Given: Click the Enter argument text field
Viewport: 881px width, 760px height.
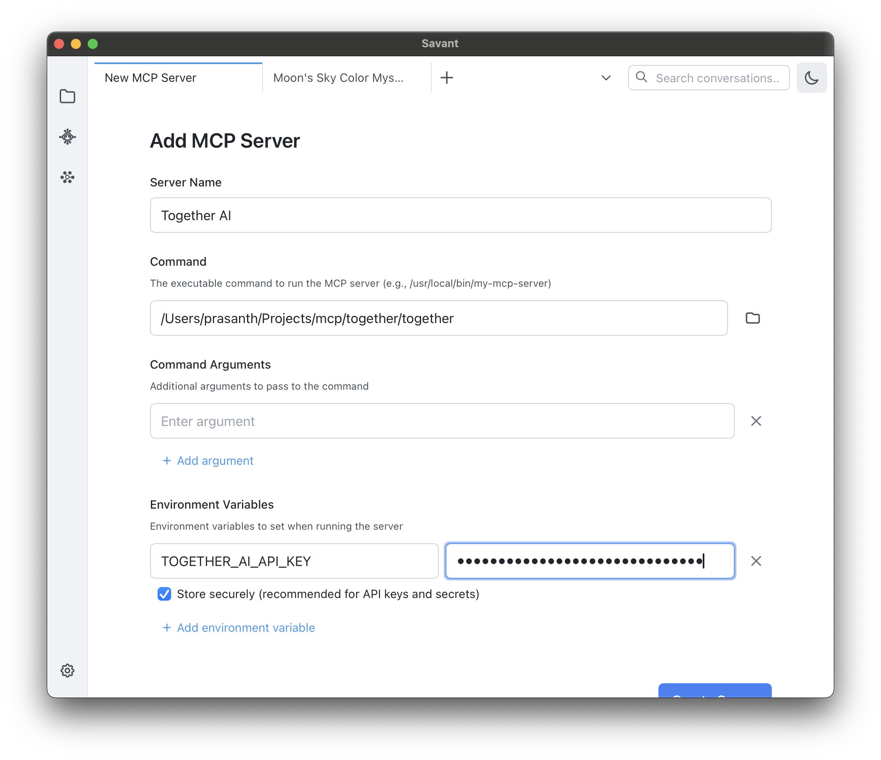Looking at the screenshot, I should (x=442, y=421).
